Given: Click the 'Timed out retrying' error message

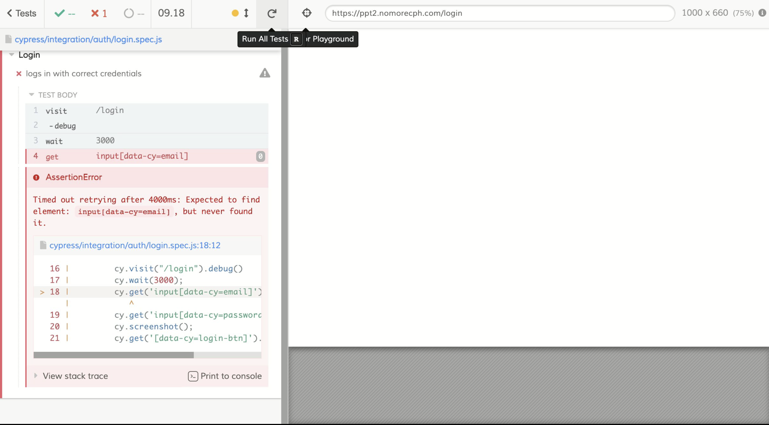Looking at the screenshot, I should pos(146,211).
